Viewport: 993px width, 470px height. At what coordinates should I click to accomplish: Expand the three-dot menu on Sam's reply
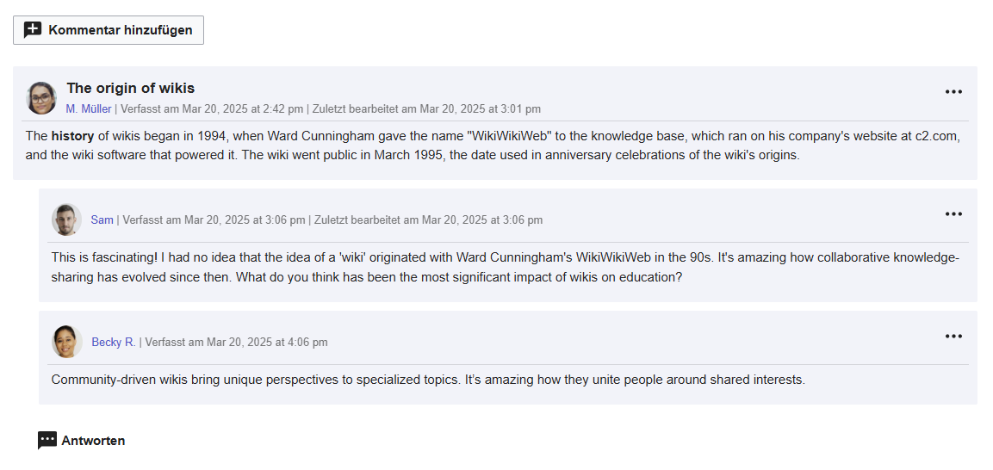point(953,214)
